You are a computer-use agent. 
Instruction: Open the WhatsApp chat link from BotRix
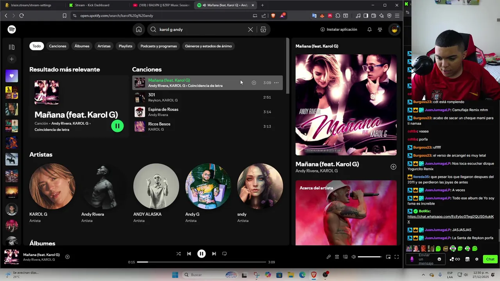(450, 219)
